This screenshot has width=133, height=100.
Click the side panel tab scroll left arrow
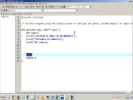[x=13, y=14]
